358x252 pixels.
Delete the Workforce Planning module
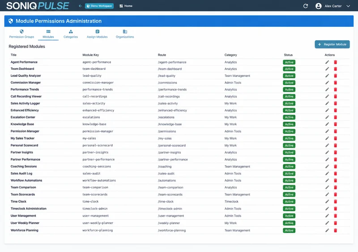(x=335, y=231)
